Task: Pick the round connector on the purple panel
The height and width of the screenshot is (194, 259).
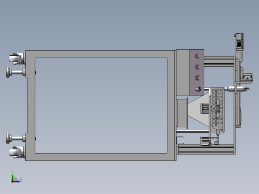Action: (198, 89)
